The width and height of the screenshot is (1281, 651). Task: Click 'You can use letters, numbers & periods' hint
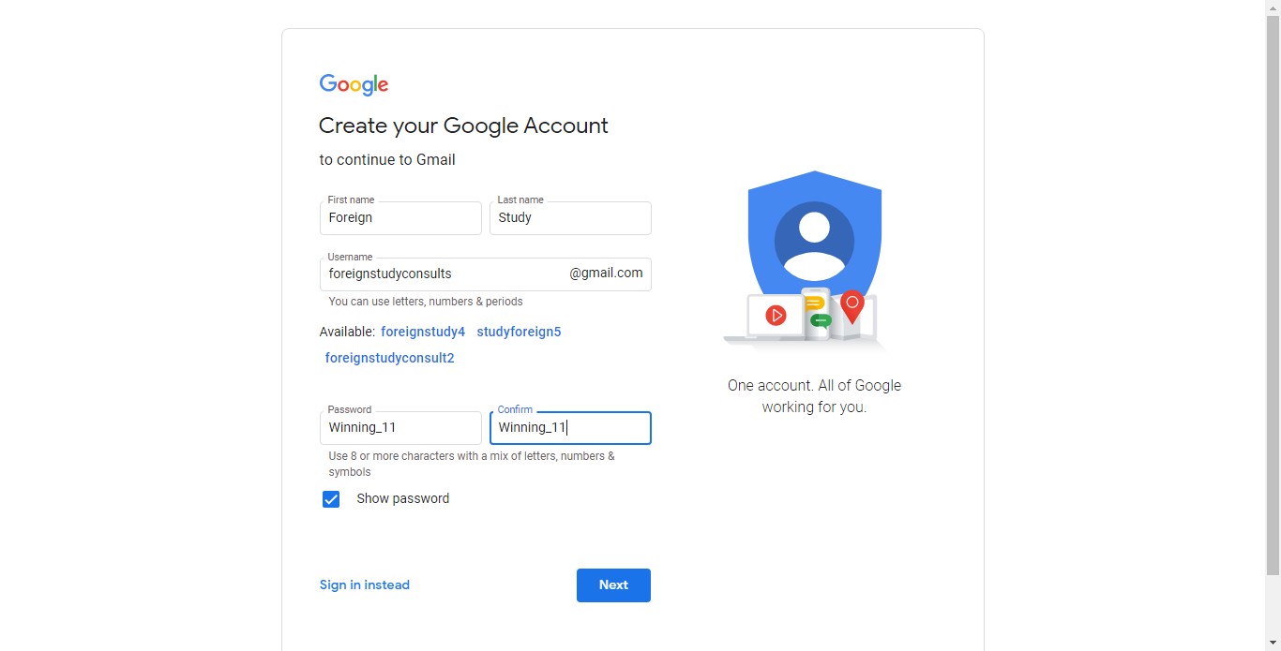(x=426, y=302)
